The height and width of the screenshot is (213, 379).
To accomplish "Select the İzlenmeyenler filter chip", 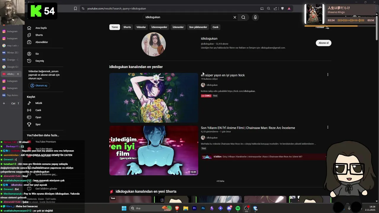I will tap(159, 27).
